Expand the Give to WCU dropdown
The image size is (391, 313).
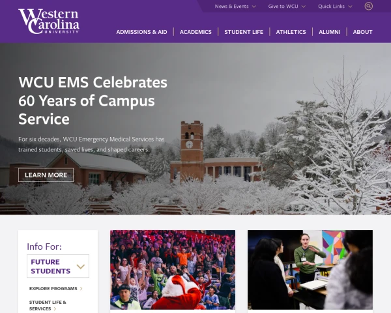point(287,7)
